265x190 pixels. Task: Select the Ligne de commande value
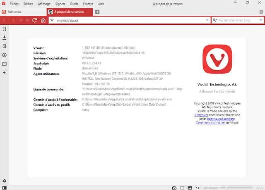[x=132, y=91]
